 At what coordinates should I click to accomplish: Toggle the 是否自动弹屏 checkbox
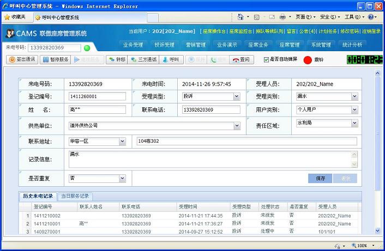[x=267, y=59]
